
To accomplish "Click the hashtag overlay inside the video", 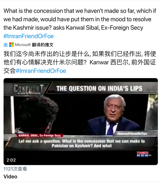I will (132, 134).
